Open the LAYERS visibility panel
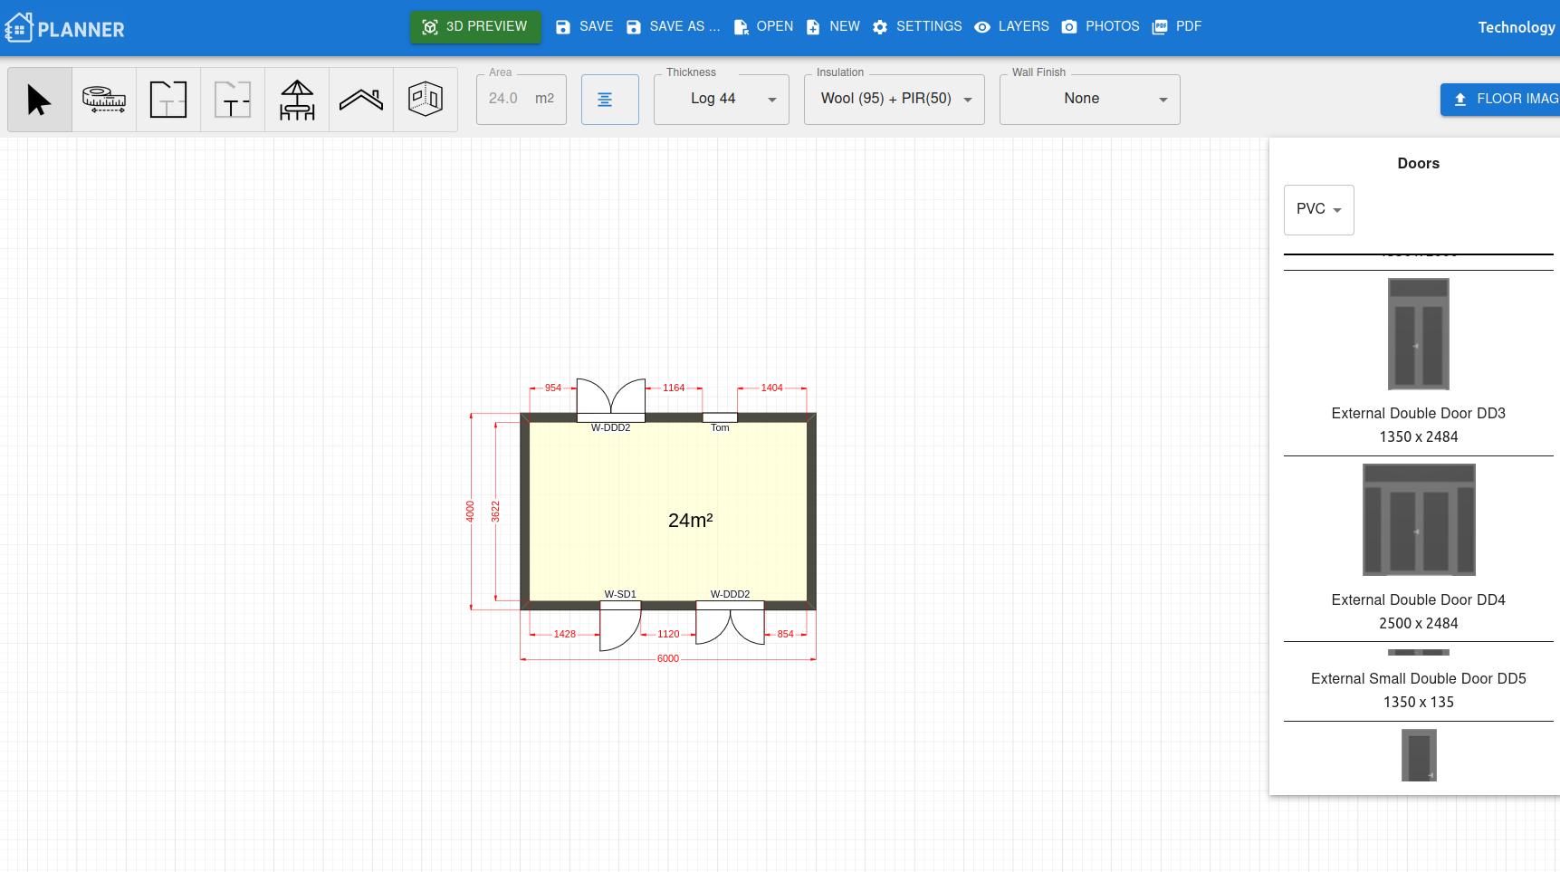The height and width of the screenshot is (872, 1560). tap(1011, 26)
